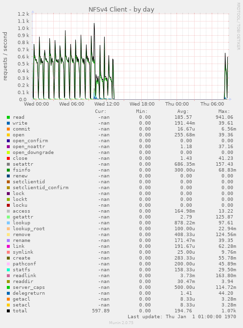The width and height of the screenshot is (243, 328).
Task: Click the Max column header
Action: [x=224, y=111]
